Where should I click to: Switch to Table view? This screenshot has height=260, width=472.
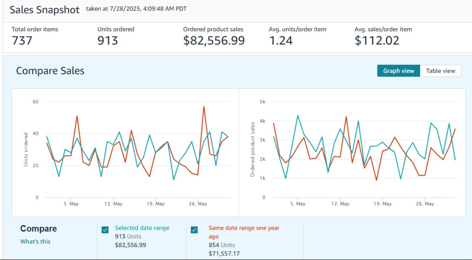(x=440, y=71)
